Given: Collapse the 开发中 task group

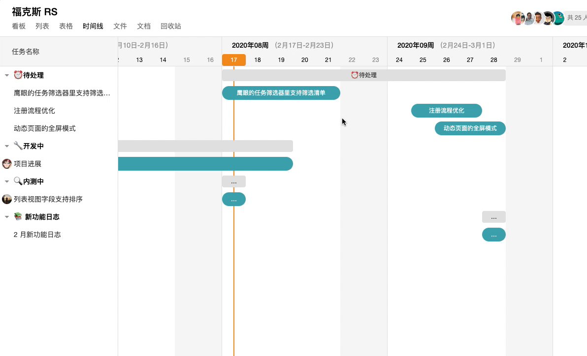Looking at the screenshot, I should coord(7,146).
